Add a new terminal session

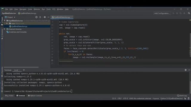[24, 70]
